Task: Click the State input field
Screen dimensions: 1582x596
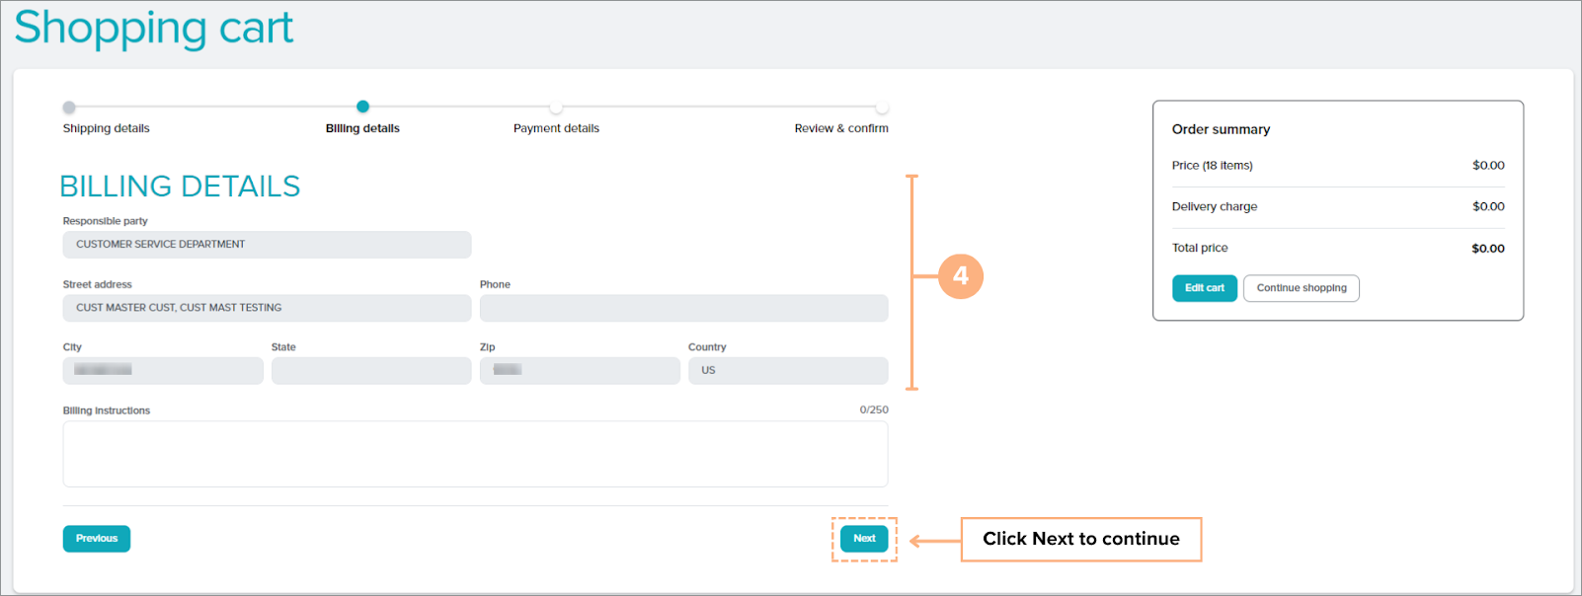Action: point(371,371)
